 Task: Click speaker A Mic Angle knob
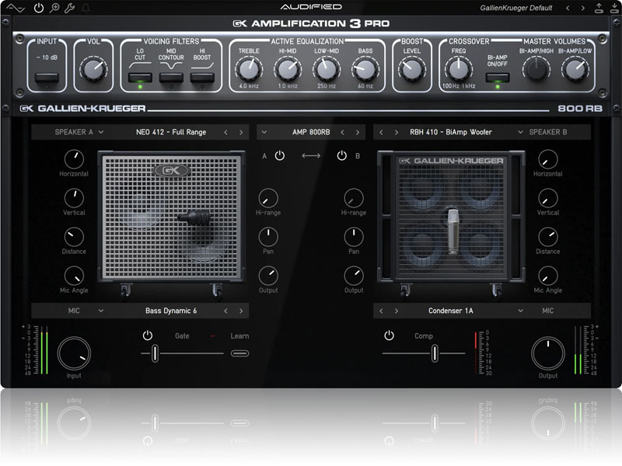[x=74, y=276]
